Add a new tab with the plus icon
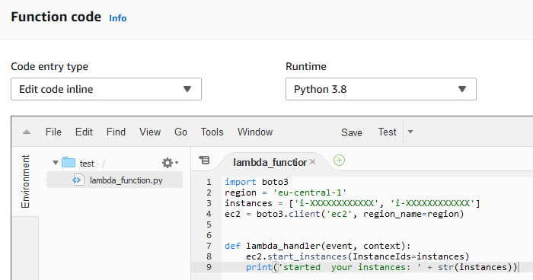533x280 pixels. pos(339,161)
